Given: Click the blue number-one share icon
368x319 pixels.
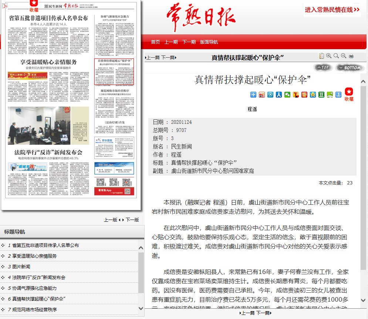Looking at the screenshot, I should click(x=338, y=95).
